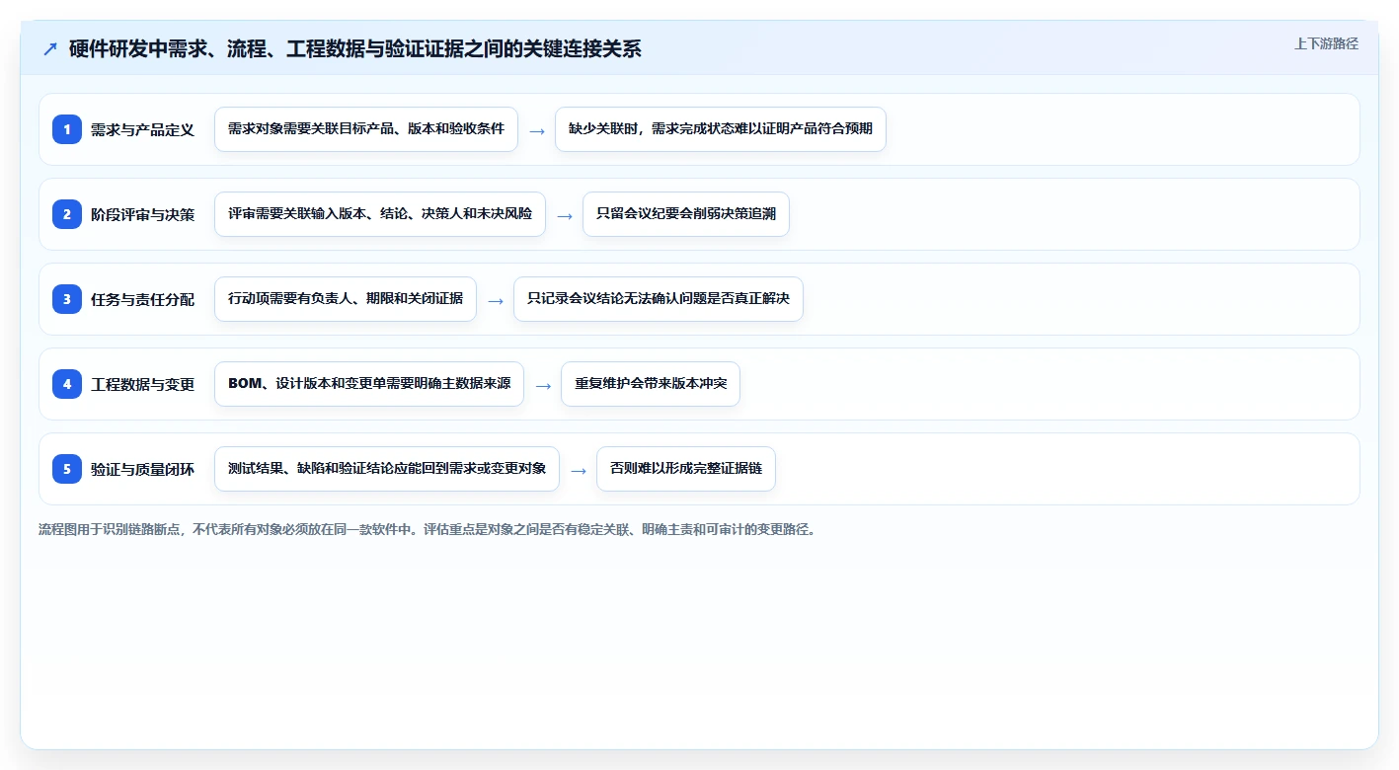This screenshot has width=1399, height=770.
Task: Click the 工程数据与变更 row label
Action: click(142, 384)
